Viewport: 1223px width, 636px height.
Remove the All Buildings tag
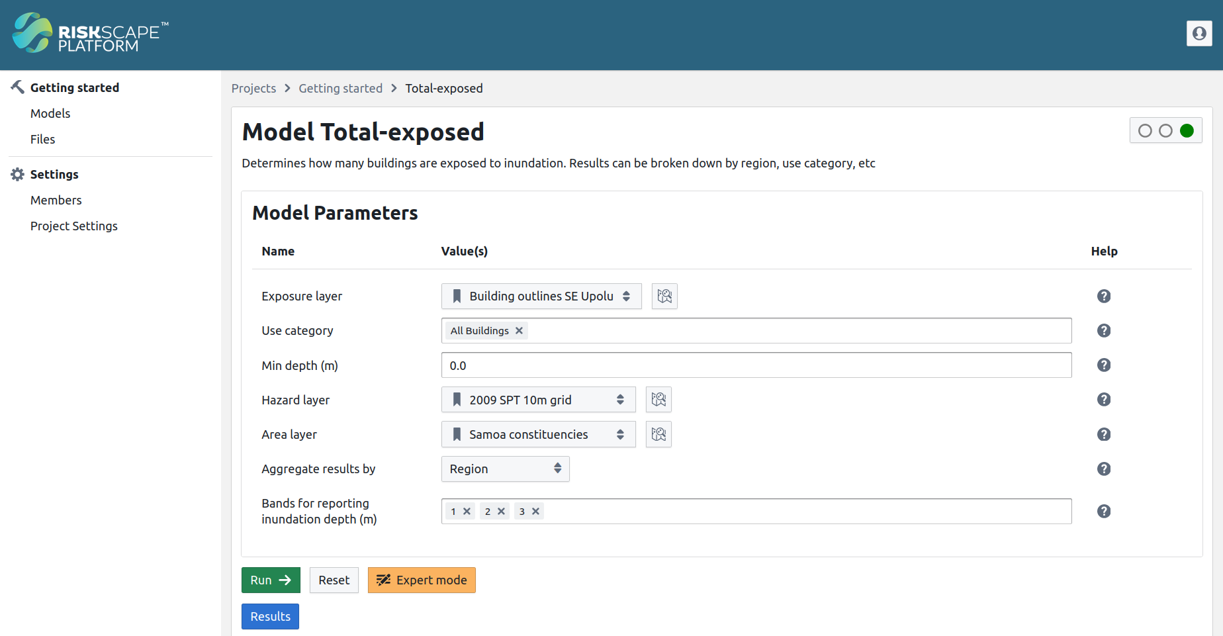click(520, 331)
